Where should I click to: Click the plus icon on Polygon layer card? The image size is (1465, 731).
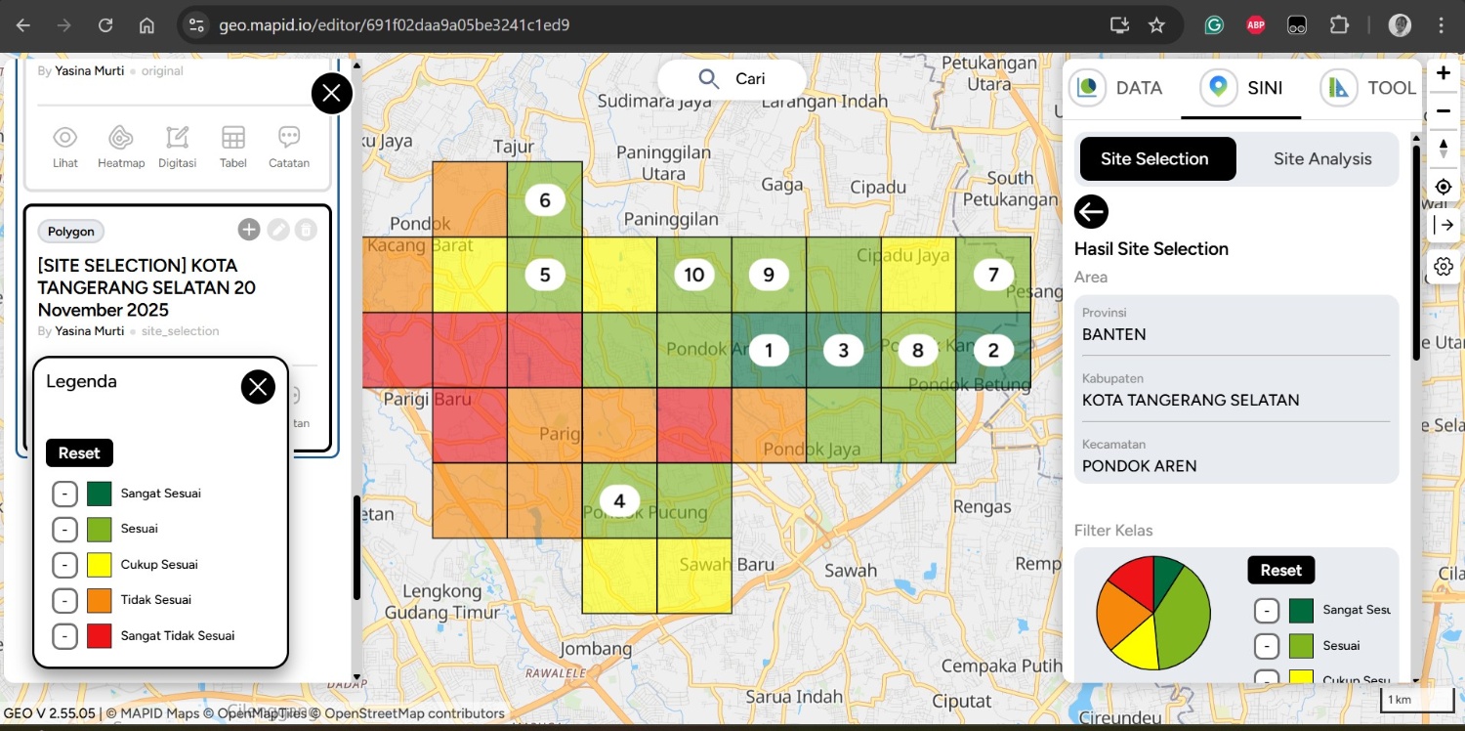(249, 230)
